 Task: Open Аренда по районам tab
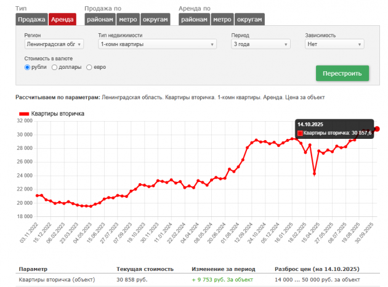click(194, 20)
